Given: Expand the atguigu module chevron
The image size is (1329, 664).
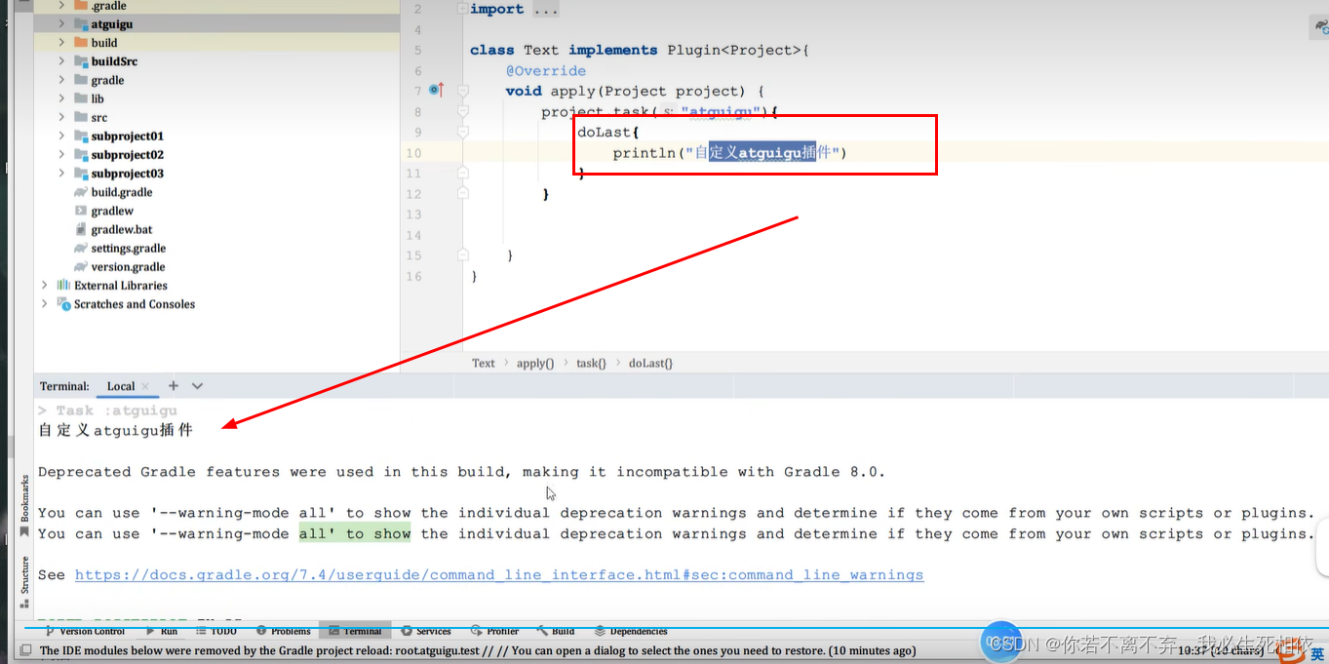Looking at the screenshot, I should (61, 23).
